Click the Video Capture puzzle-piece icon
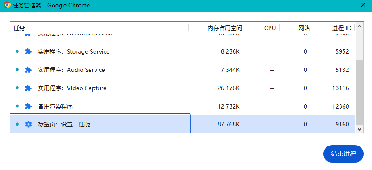The width and height of the screenshot is (372, 170). tap(28, 88)
